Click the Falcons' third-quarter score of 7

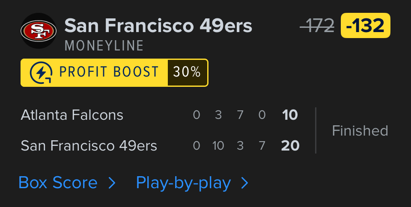[240, 115]
